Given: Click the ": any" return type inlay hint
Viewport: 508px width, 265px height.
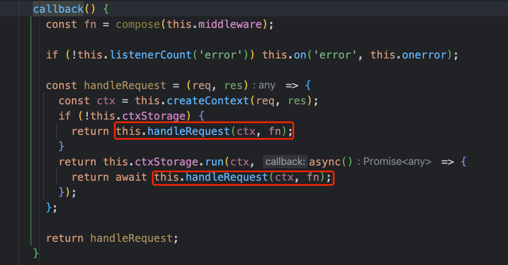Looking at the screenshot, I should 264,85.
